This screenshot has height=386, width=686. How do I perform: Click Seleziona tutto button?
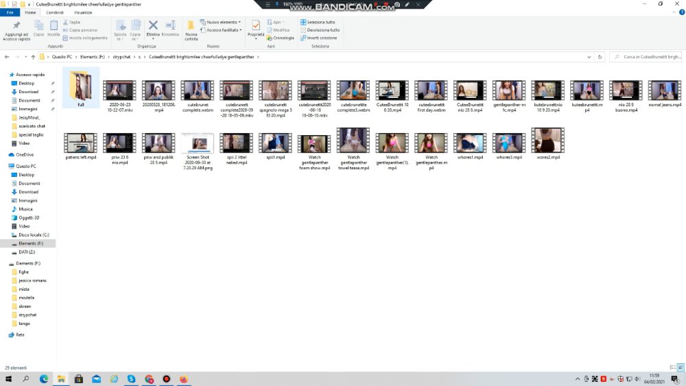click(318, 22)
